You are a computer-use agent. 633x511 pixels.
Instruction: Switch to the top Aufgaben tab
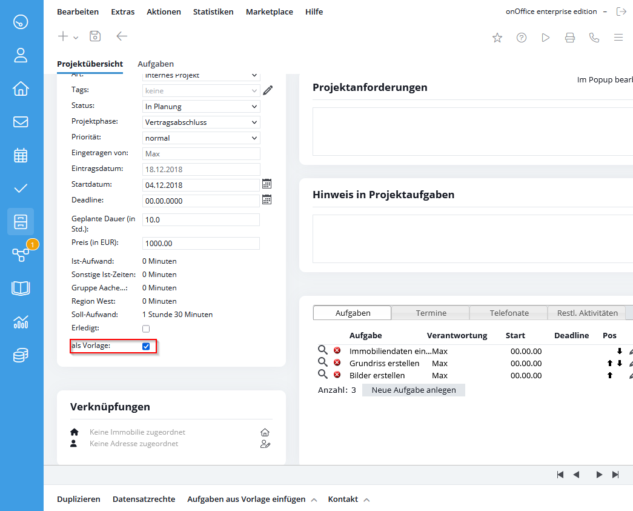(x=156, y=64)
